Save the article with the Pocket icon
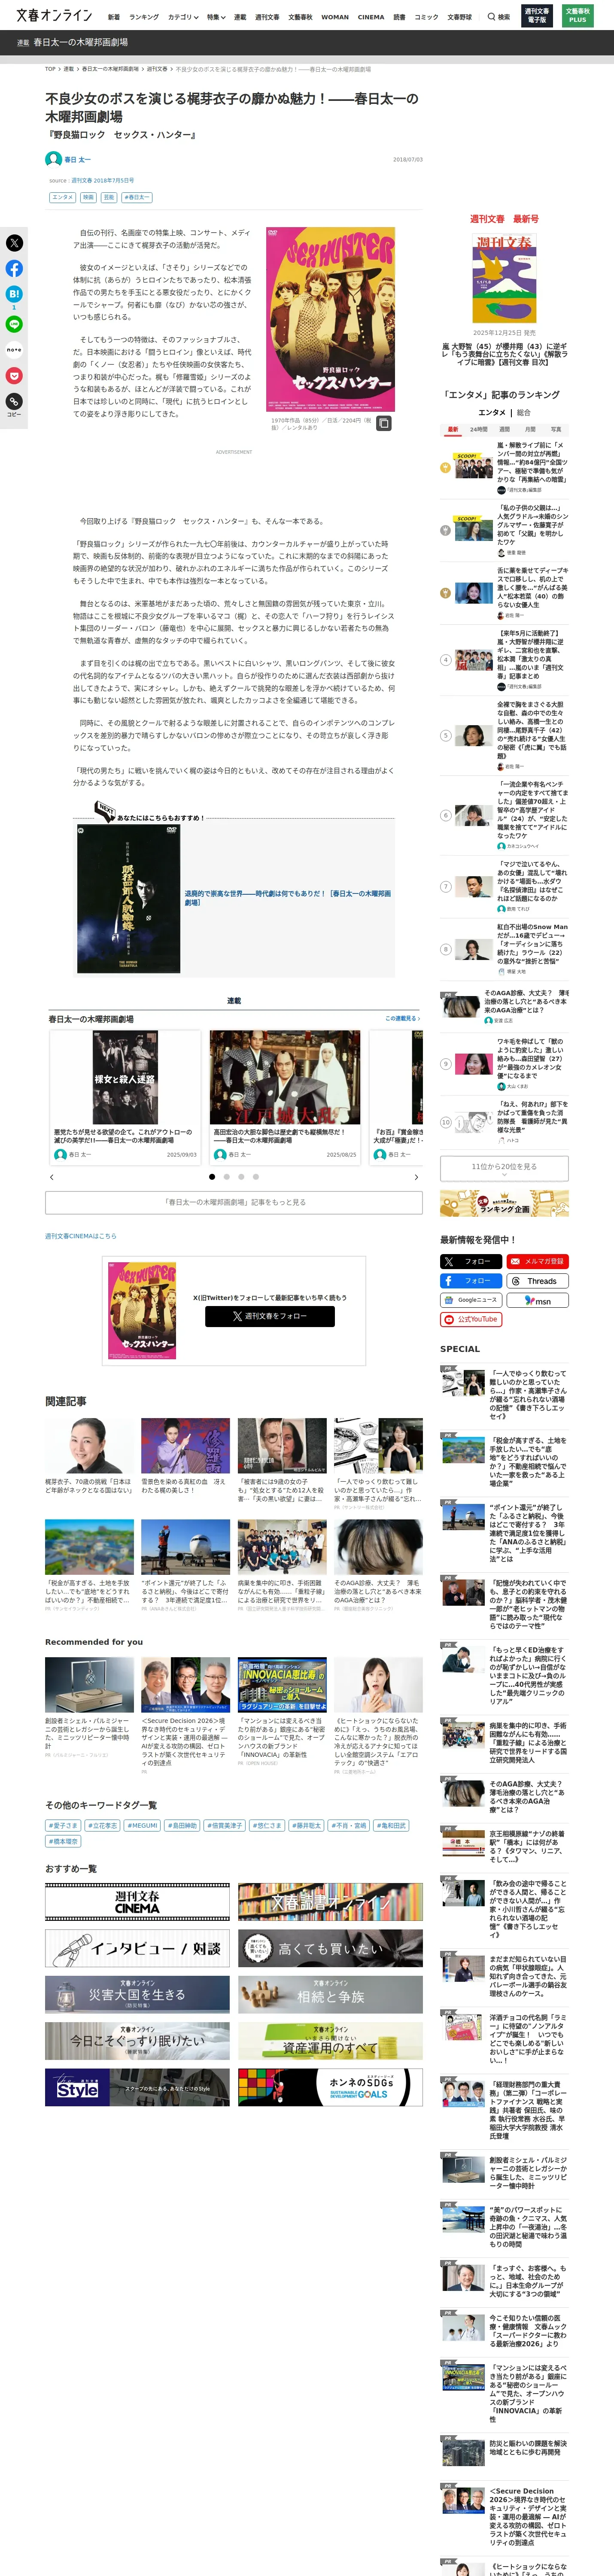614x2576 pixels. (14, 376)
